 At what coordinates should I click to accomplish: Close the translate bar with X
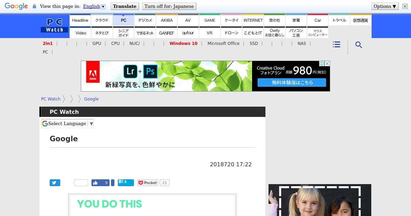click(405, 6)
